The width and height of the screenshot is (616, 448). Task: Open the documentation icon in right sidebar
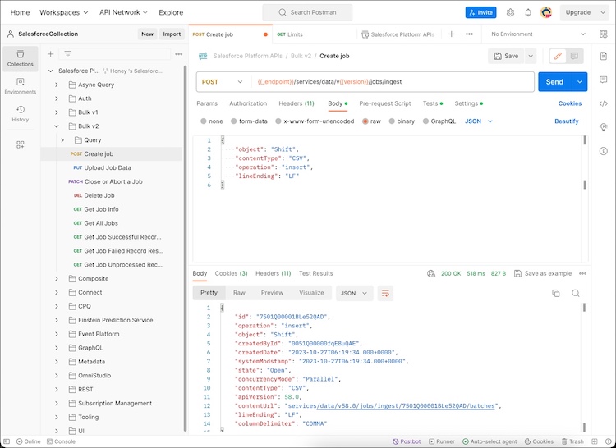point(604,56)
